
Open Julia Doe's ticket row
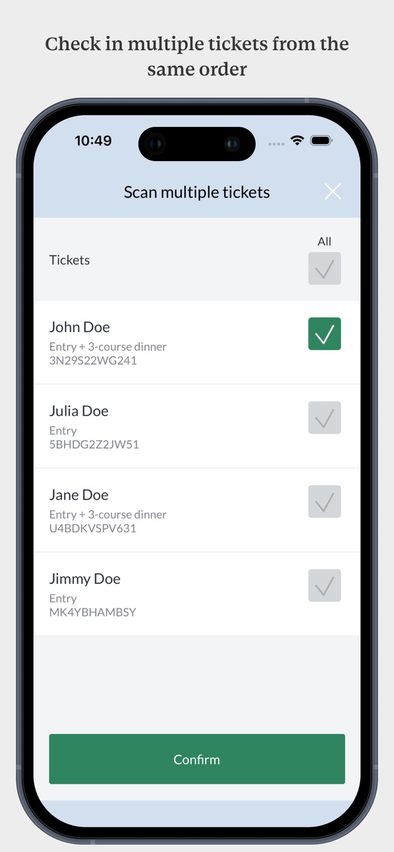197,427
